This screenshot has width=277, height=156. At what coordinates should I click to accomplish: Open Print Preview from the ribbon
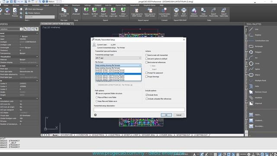(x=15, y=12)
